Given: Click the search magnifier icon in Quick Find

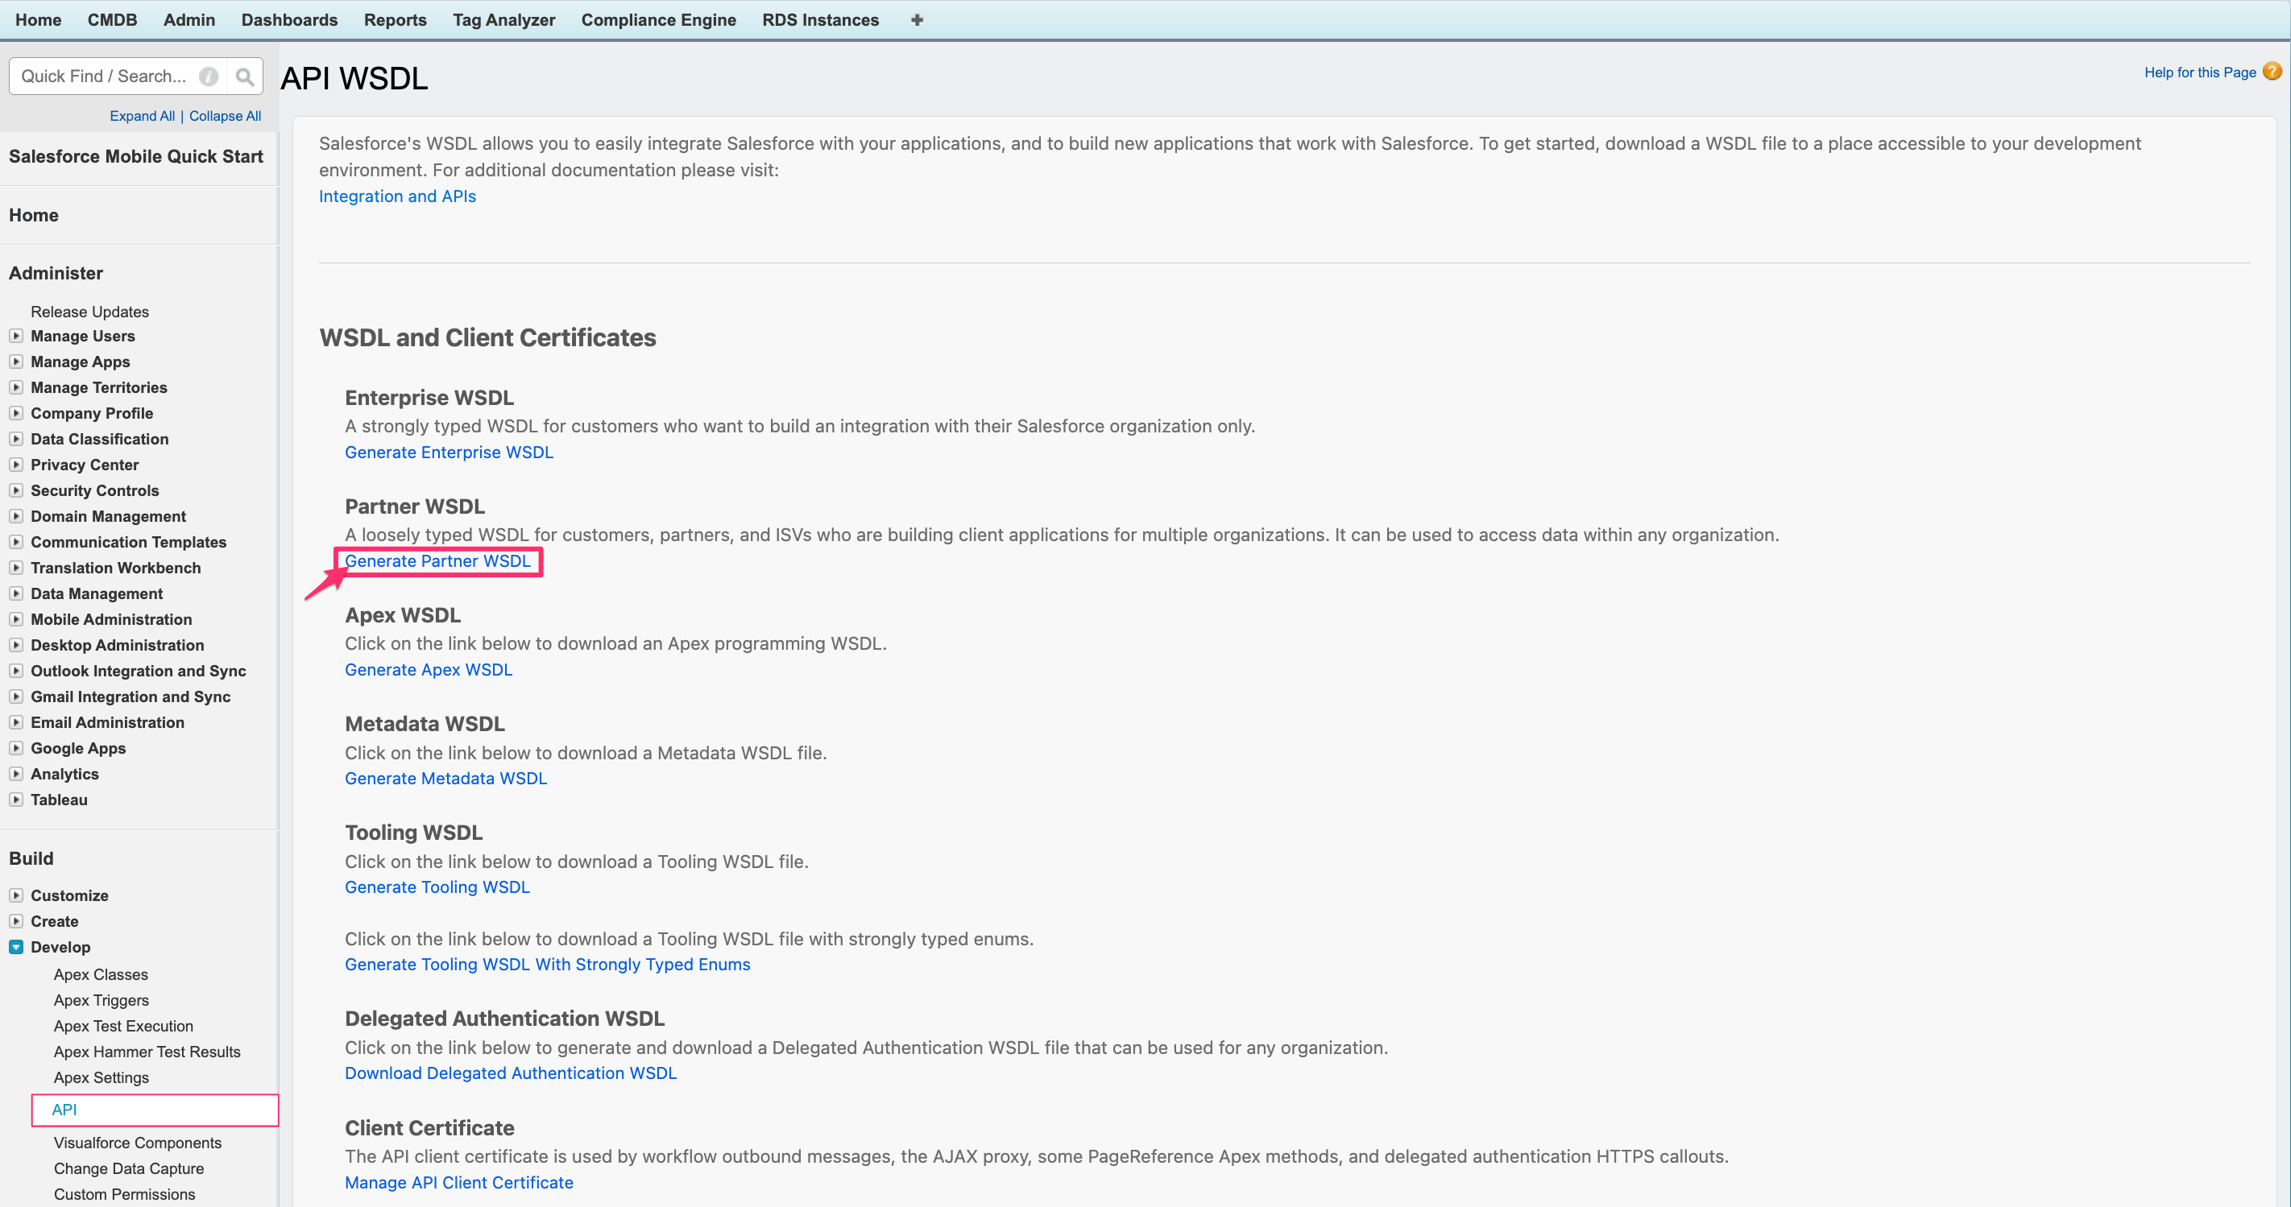Looking at the screenshot, I should pos(245,76).
